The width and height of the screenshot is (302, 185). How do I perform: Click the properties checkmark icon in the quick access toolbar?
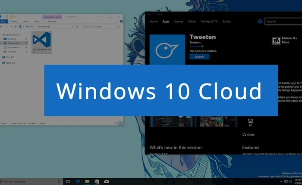(7, 17)
